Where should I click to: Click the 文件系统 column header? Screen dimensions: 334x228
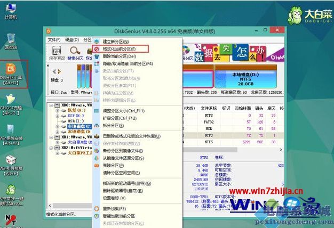coord(209,108)
